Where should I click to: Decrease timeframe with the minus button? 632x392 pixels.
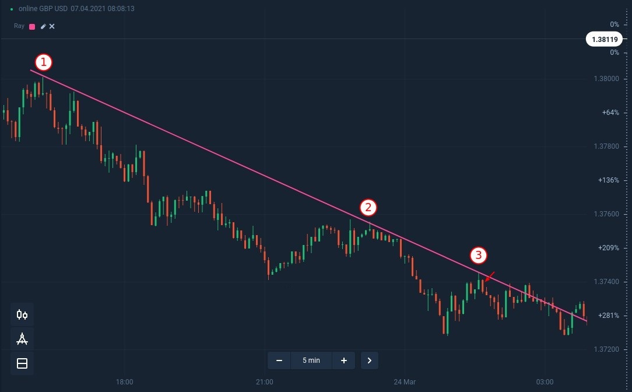click(x=279, y=360)
